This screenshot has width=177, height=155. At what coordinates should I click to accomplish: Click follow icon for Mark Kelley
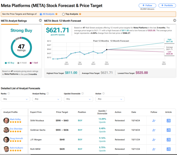pyautogui.click(x=154, y=120)
